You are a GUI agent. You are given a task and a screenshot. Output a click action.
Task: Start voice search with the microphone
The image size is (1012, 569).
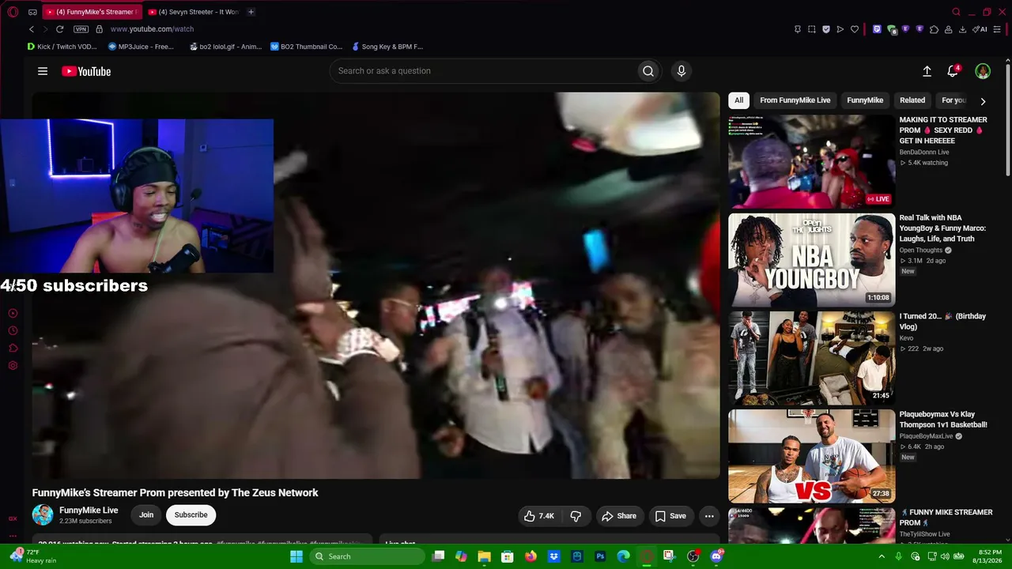[x=682, y=71]
